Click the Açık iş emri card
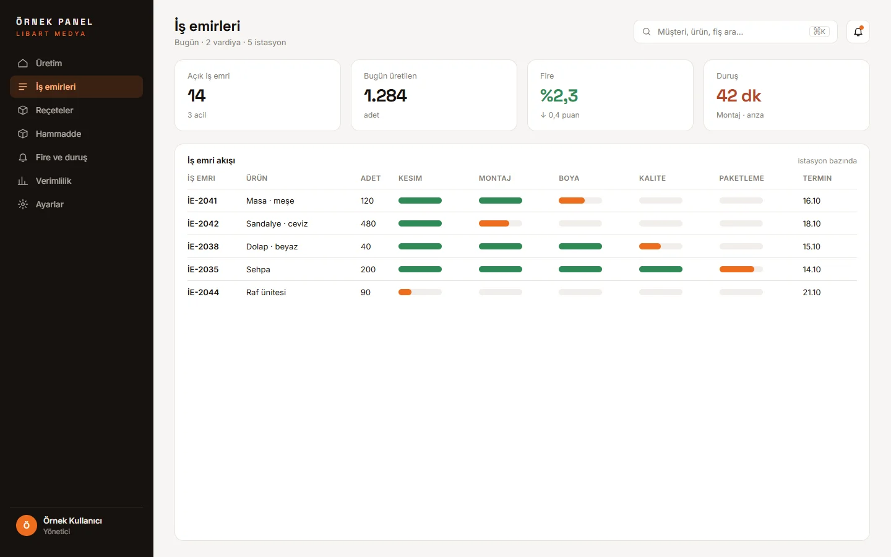This screenshot has height=557, width=891. pyautogui.click(x=257, y=95)
